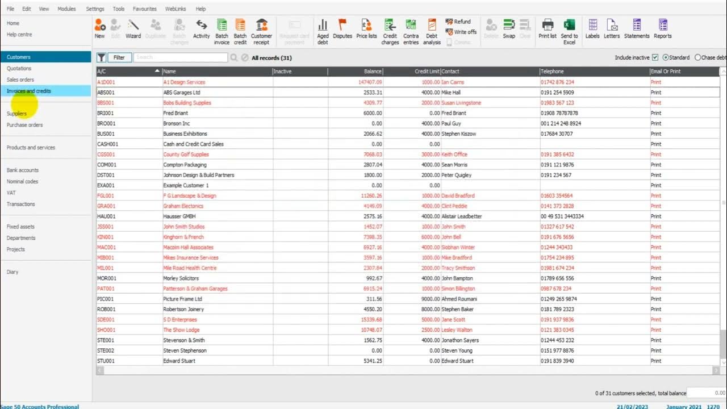Issue a customer Refund

pos(458,22)
